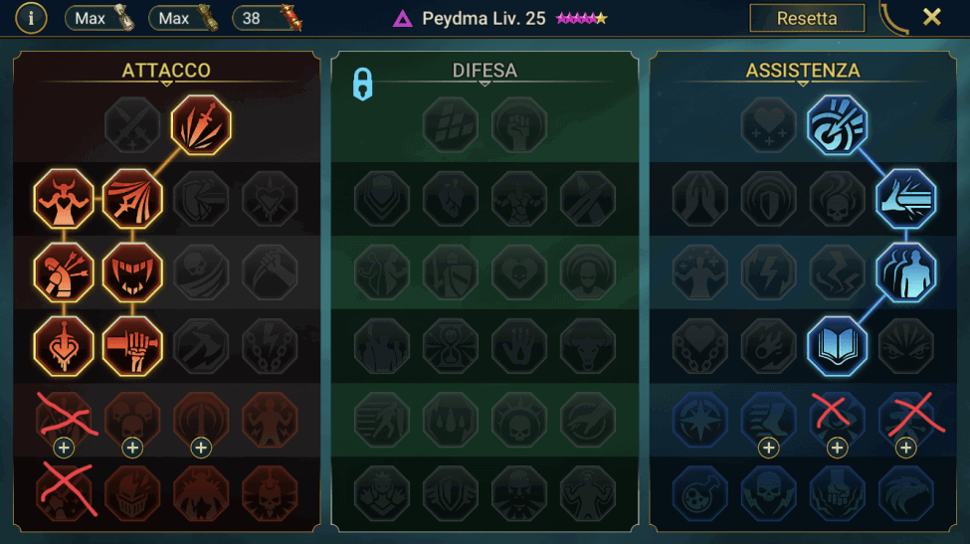Viewport: 970px width, 544px height.
Task: Open the Difesa tree header
Action: pyautogui.click(x=485, y=71)
